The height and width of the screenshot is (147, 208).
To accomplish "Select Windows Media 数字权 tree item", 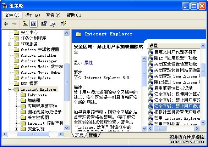I will [x=42, y=67].
